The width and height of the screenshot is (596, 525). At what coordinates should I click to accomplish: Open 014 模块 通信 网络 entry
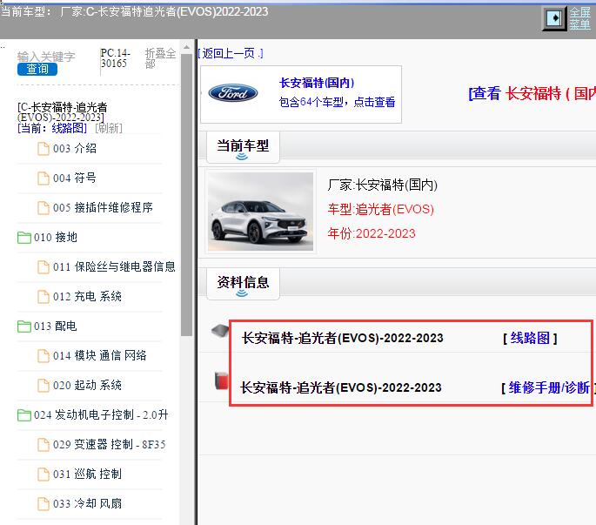point(100,356)
